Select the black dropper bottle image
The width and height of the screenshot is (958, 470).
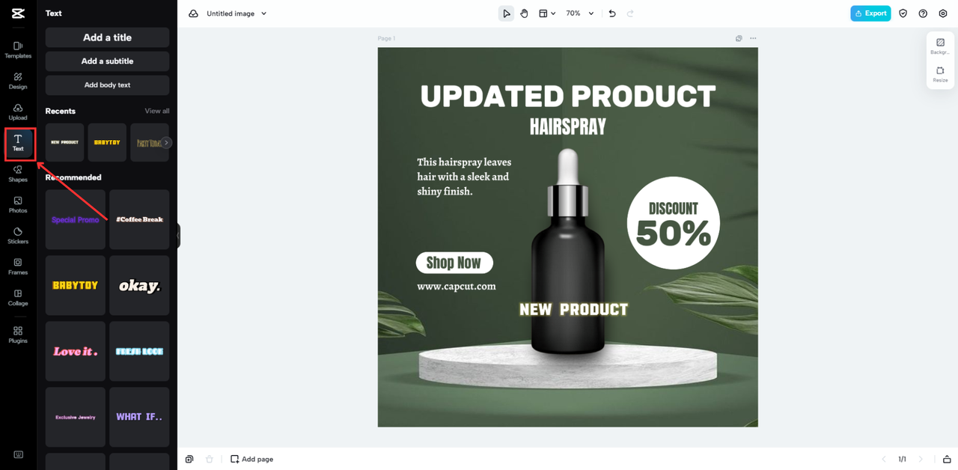click(568, 251)
